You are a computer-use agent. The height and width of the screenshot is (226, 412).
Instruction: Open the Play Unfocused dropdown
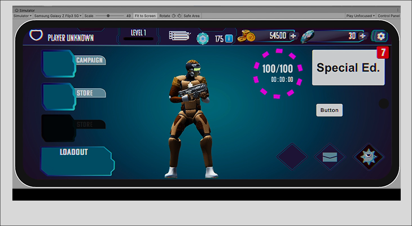click(x=360, y=16)
